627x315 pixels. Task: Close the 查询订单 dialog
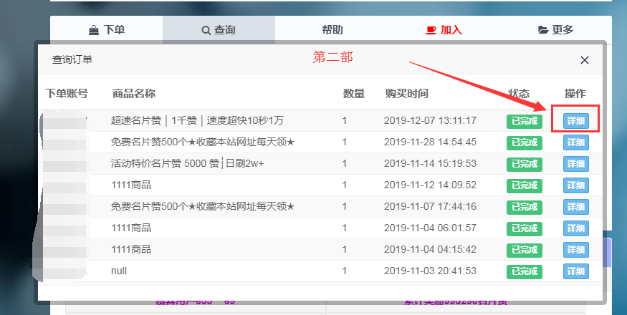point(585,60)
